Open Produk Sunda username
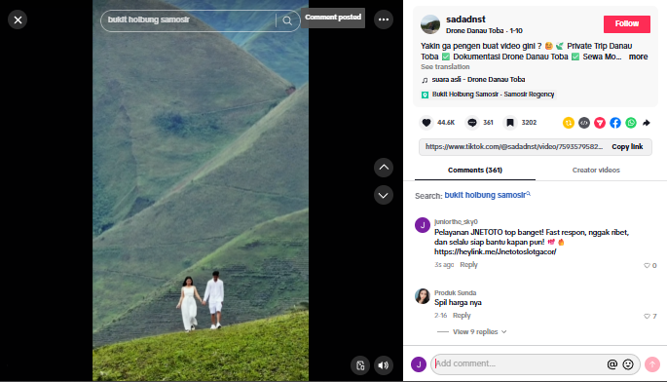667x382 pixels. tap(455, 293)
